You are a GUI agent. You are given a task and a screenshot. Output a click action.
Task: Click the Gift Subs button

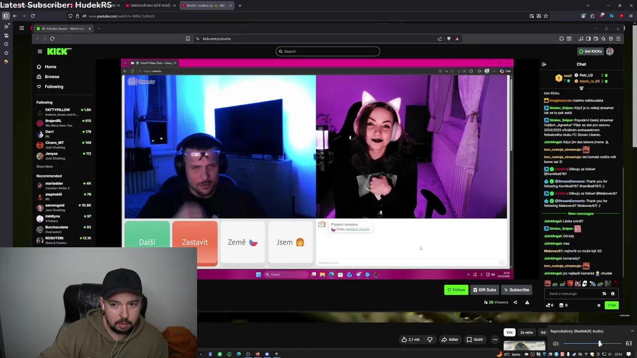point(484,290)
